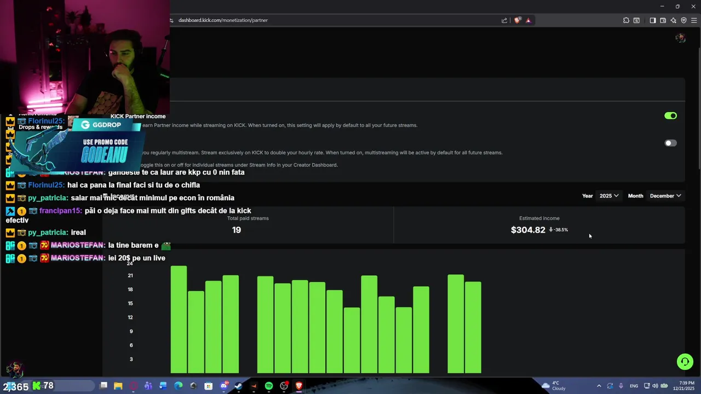Click the Task View taskbar icon
Image resolution: width=701 pixels, height=394 pixels.
coord(103,386)
